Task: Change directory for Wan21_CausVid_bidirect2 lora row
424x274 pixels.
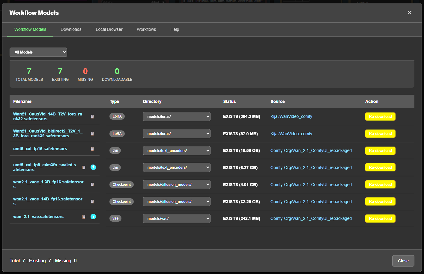Action: 177,133
